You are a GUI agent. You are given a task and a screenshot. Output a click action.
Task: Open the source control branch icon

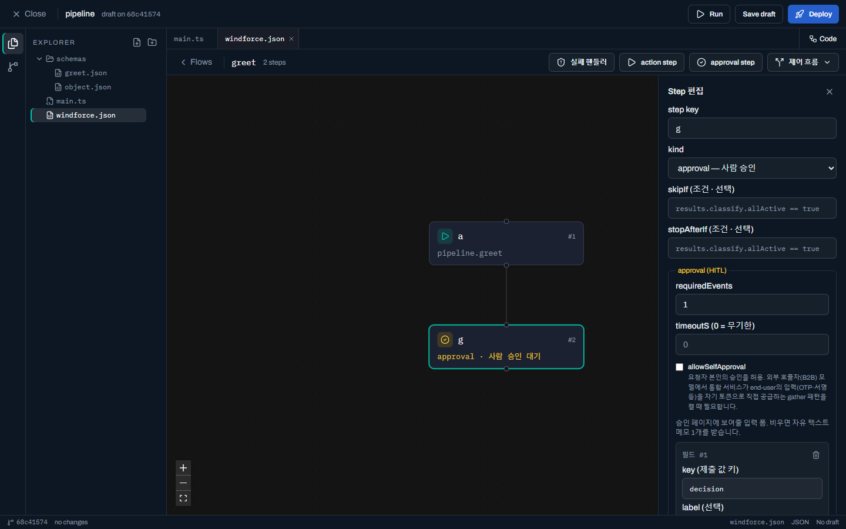[13, 67]
